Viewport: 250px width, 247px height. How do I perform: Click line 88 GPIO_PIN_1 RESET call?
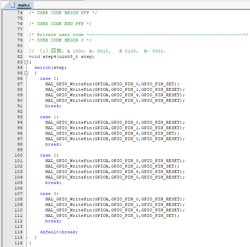115,89
